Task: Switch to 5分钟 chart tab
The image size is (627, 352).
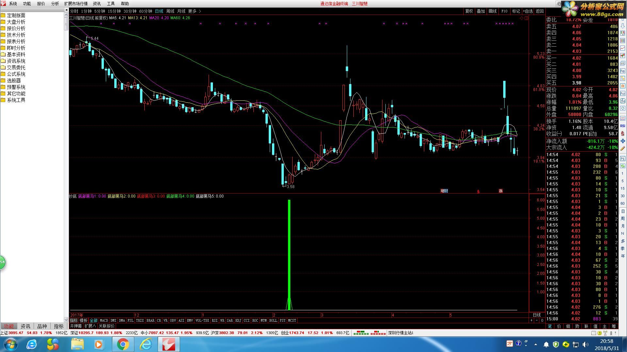Action: 100,11
